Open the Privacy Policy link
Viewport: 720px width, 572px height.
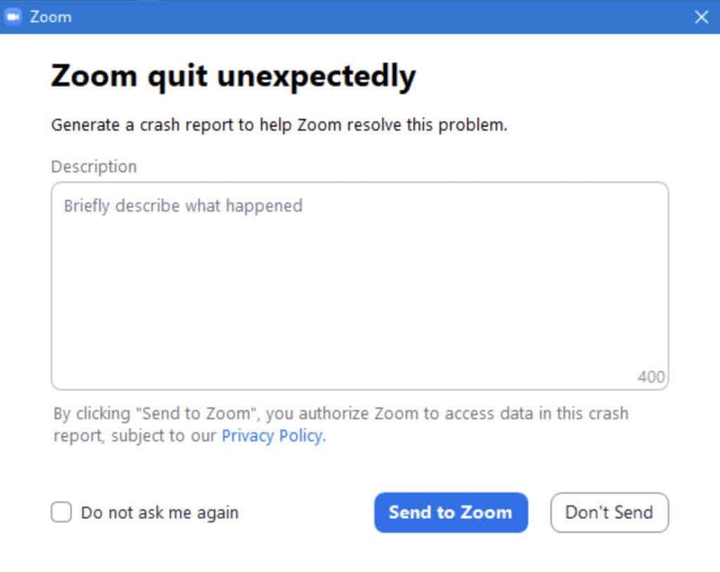pyautogui.click(x=271, y=436)
